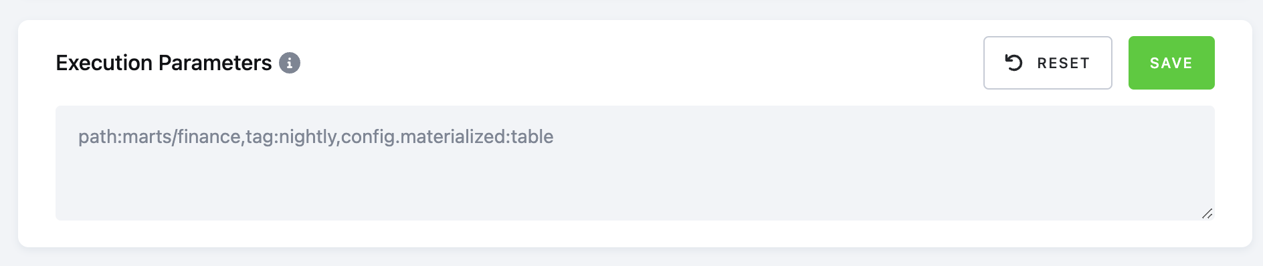Place cursor on config.materialized:table text
This screenshot has height=266, width=1263.
click(448, 137)
